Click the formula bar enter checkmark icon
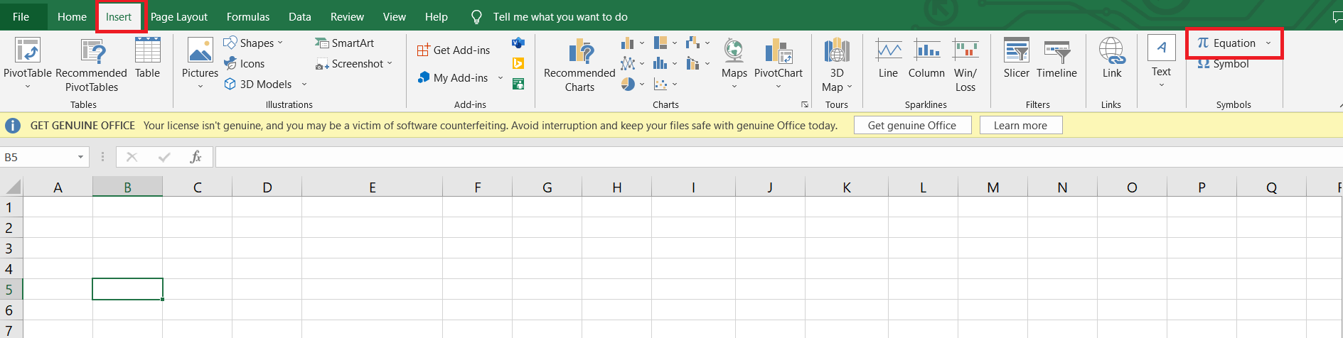The height and width of the screenshot is (338, 1343). (164, 157)
